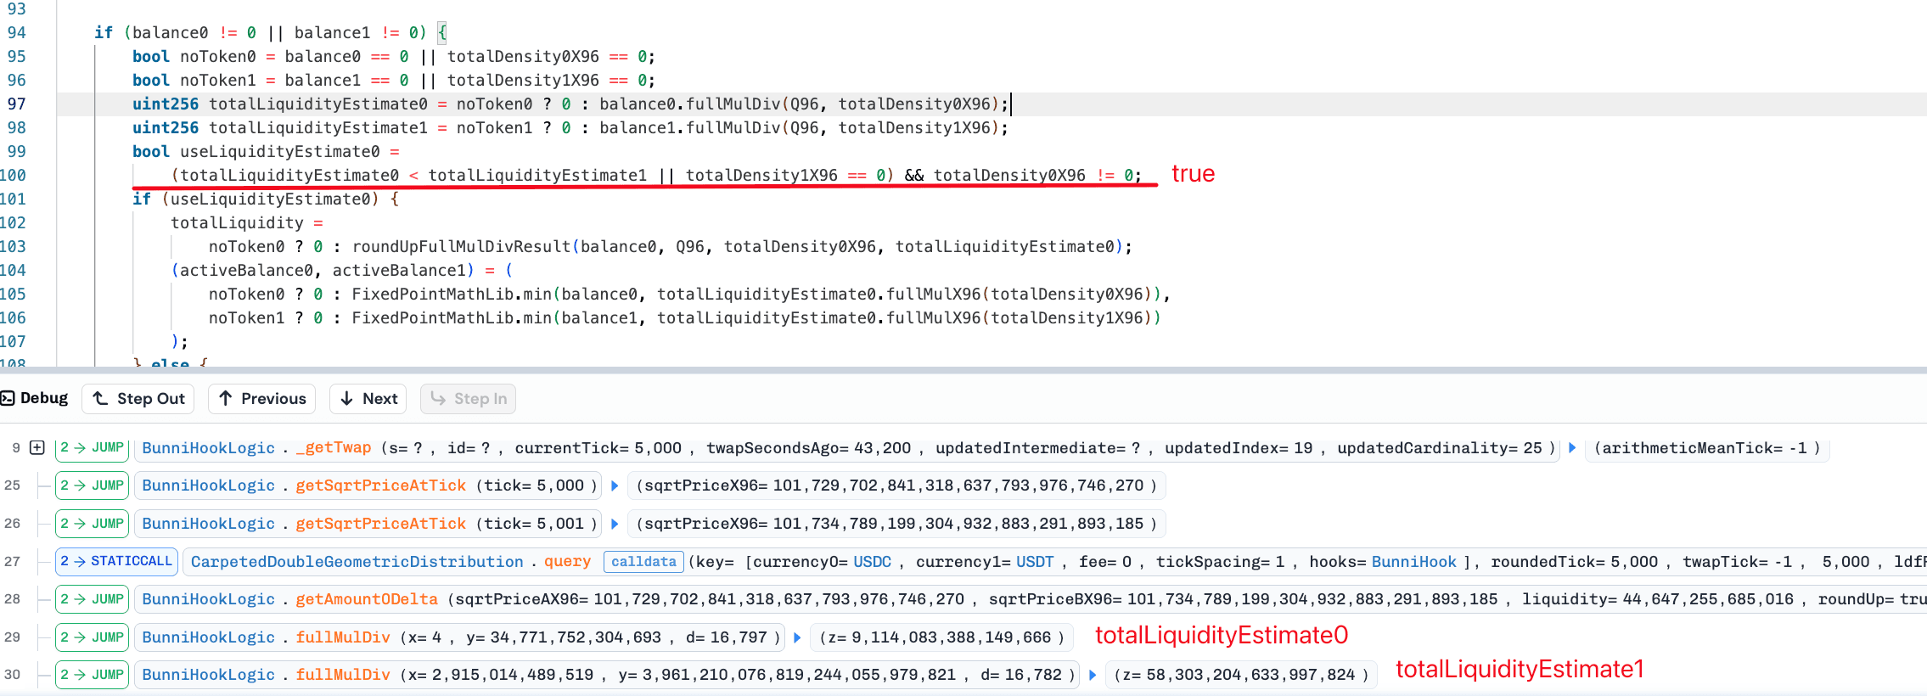Select the getAmount0Delta function name

(366, 599)
